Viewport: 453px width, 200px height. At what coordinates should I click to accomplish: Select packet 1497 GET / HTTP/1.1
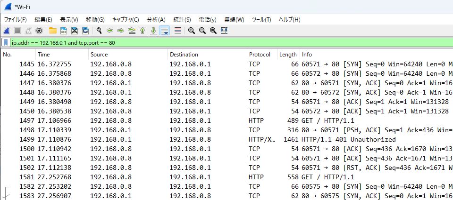click(227, 120)
